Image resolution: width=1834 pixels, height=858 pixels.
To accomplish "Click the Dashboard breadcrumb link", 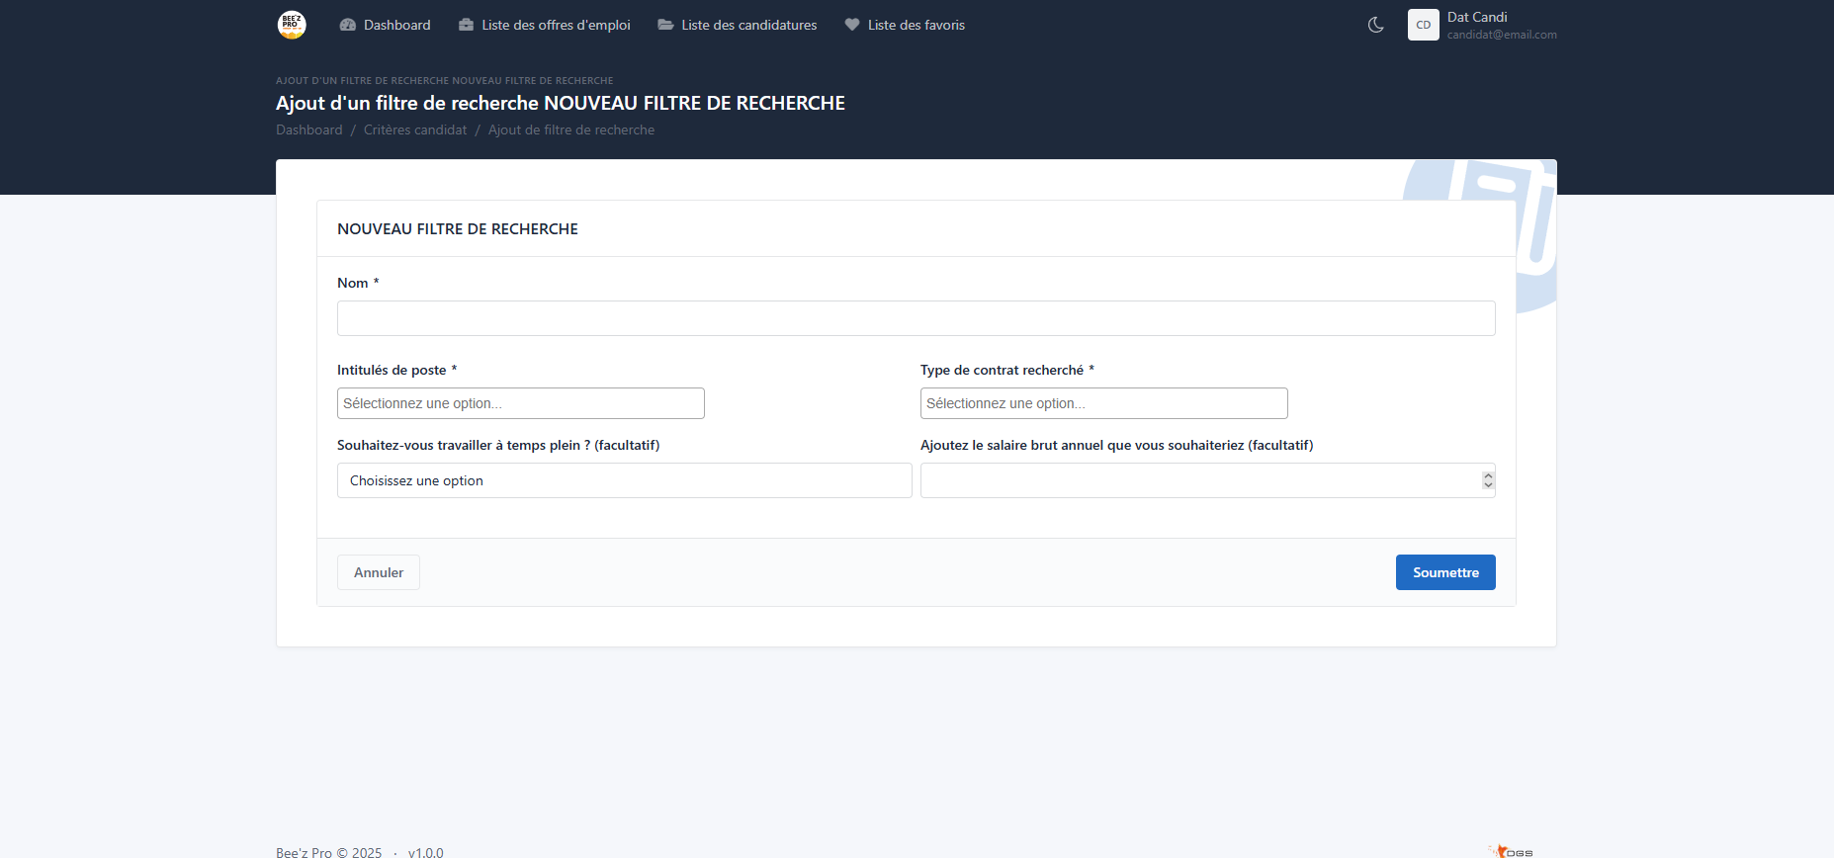I will 309,129.
